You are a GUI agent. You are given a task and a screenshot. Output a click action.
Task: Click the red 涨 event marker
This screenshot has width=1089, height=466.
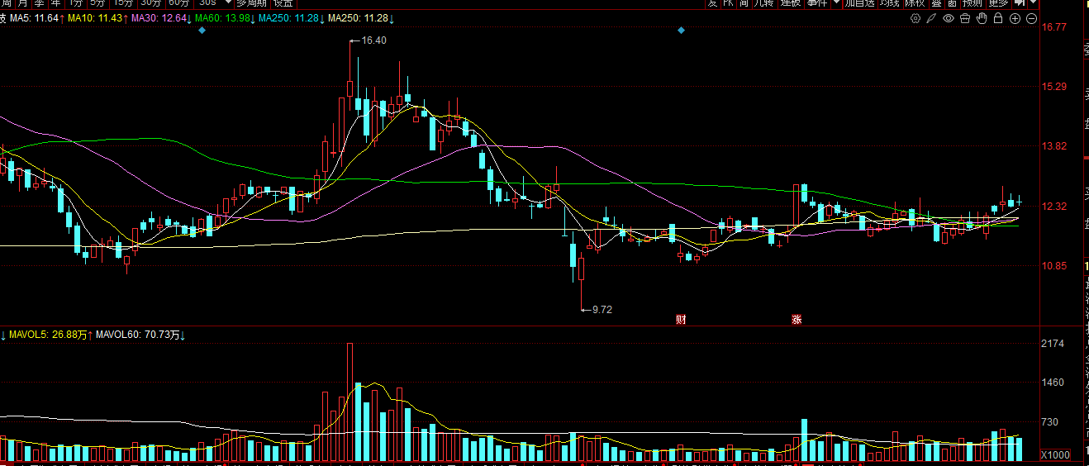point(797,319)
